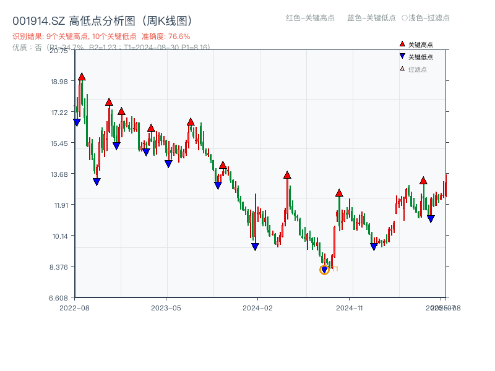Click the 18.98 y-axis label
495x371 pixels.
pos(59,82)
